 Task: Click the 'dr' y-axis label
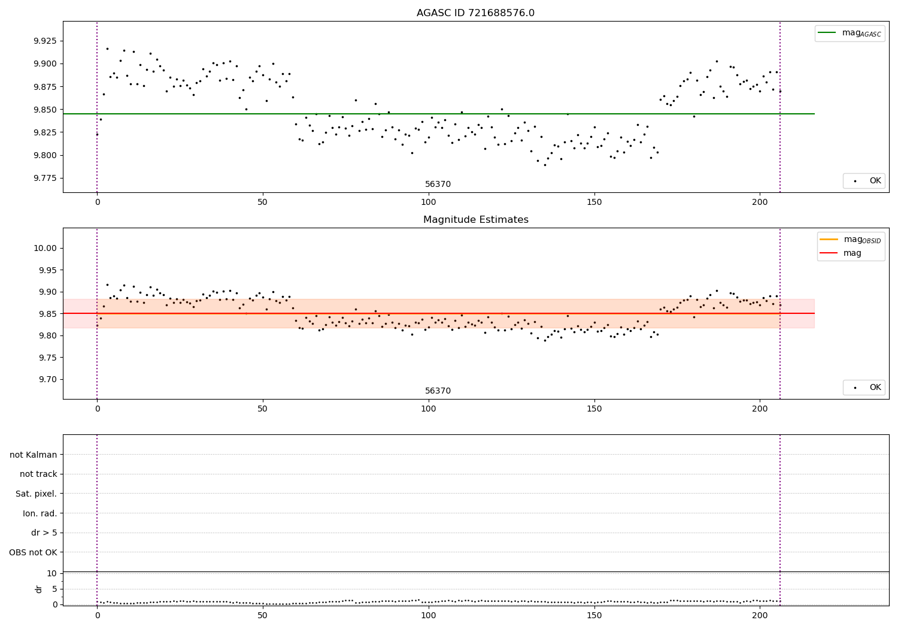39,589
